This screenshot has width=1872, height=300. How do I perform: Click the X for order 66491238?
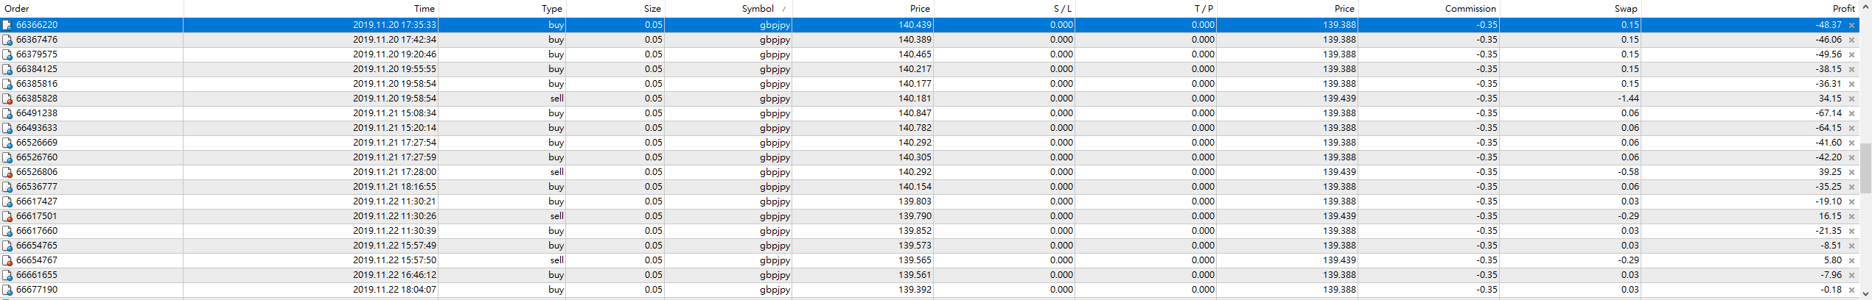click(1851, 113)
